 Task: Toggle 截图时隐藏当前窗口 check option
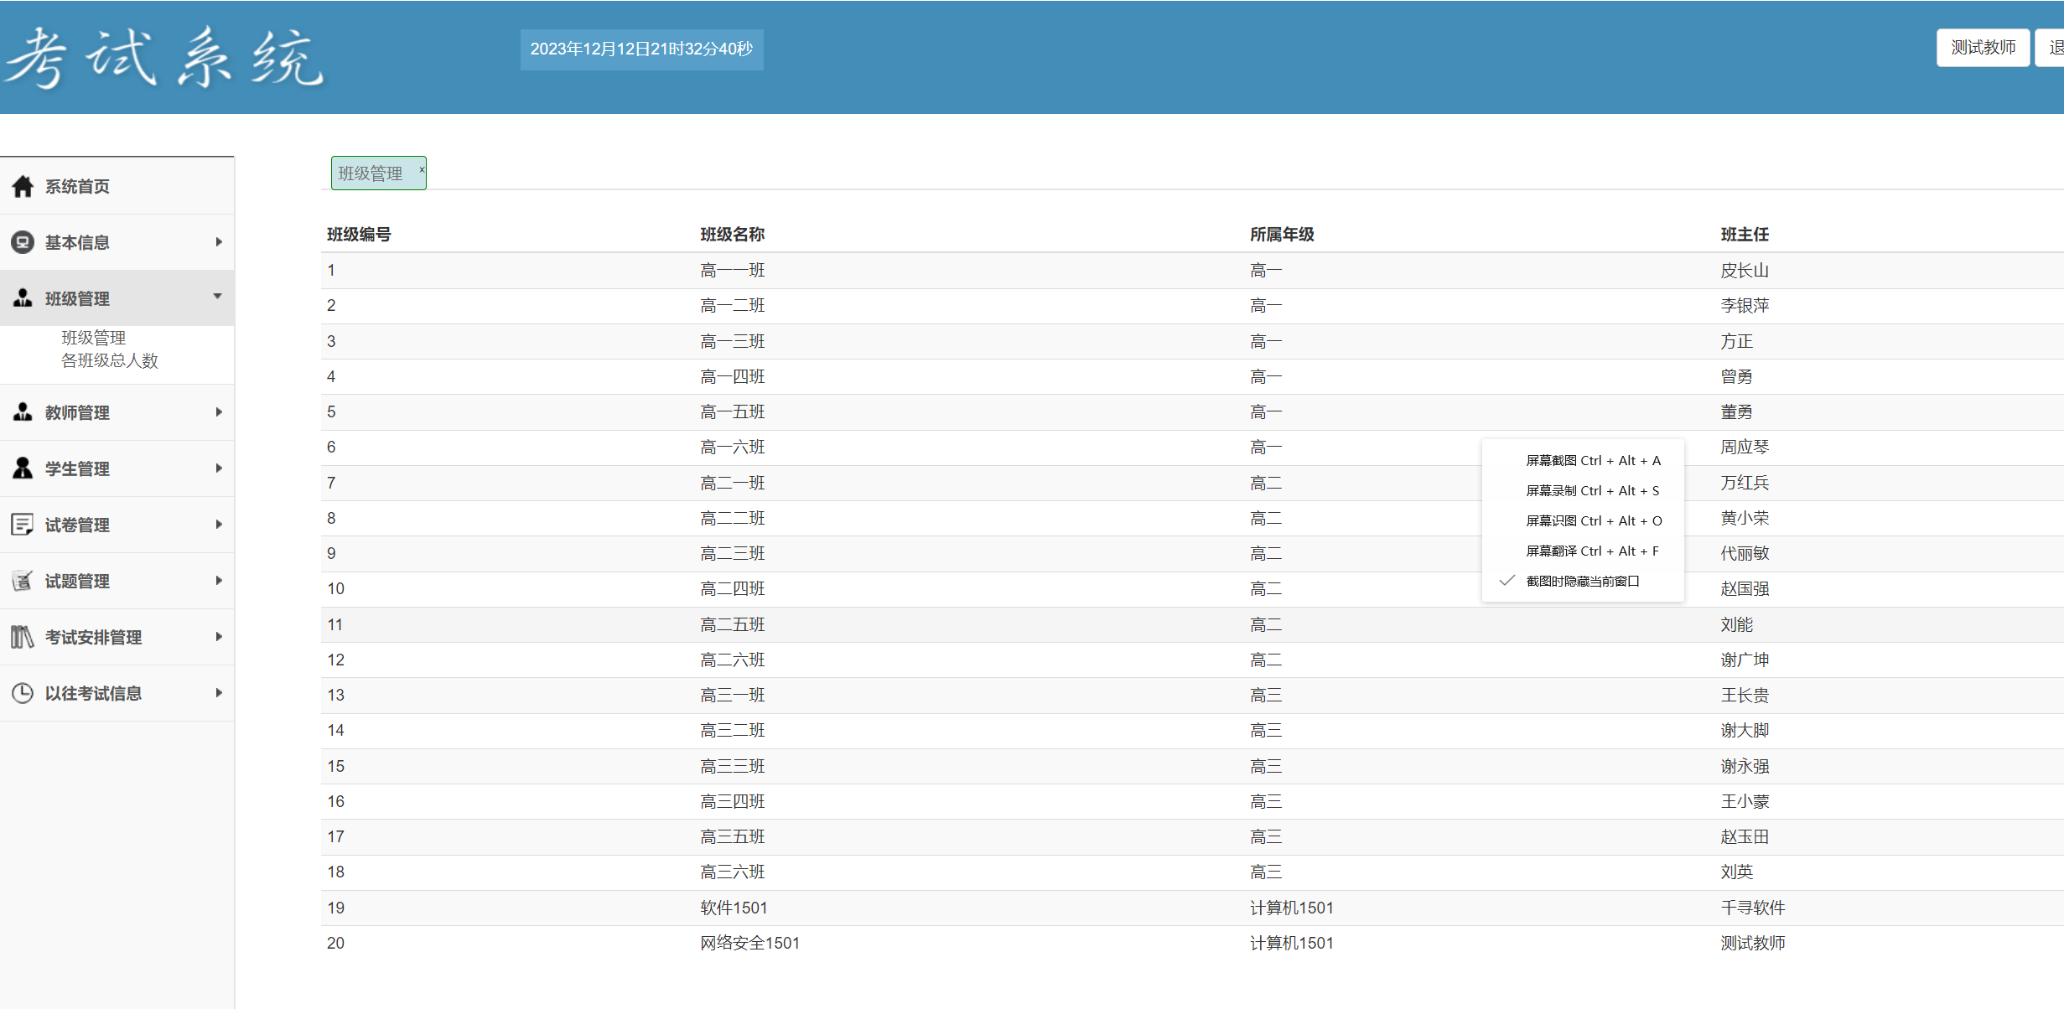[1581, 581]
